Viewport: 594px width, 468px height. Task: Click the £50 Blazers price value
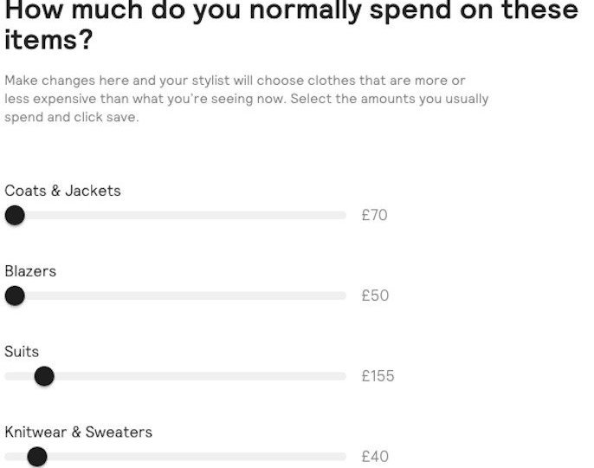375,296
